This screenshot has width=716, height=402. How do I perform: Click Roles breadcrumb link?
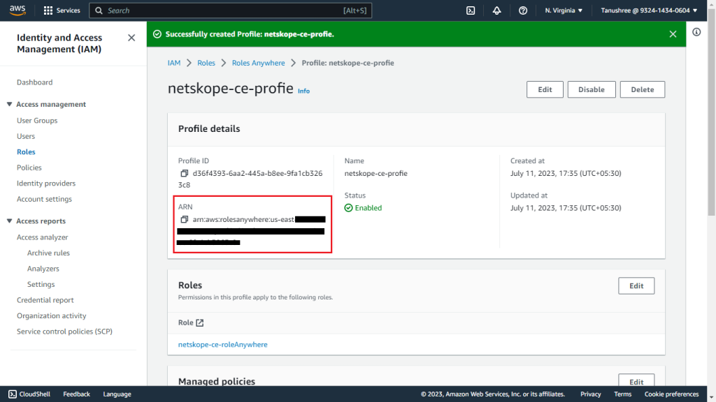tap(206, 63)
